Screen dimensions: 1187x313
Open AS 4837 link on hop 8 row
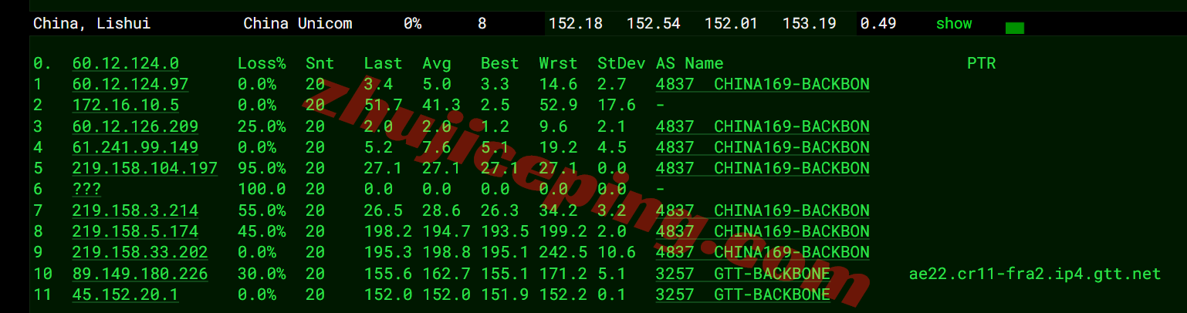(763, 231)
